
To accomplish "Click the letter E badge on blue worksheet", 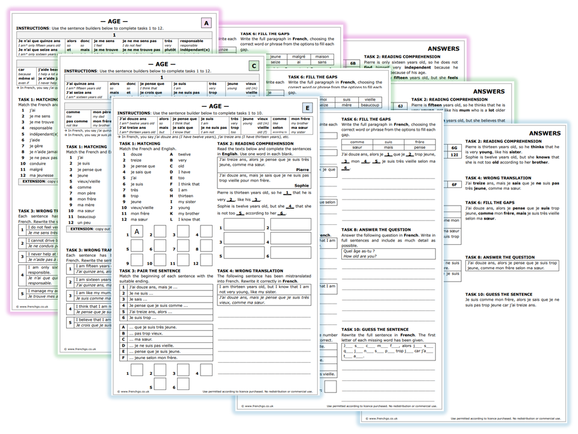I will [x=307, y=108].
